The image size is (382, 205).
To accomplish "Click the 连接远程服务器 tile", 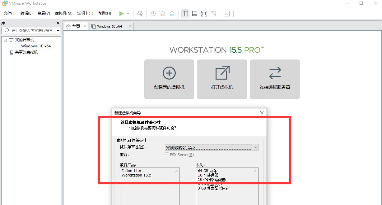I will (275, 79).
